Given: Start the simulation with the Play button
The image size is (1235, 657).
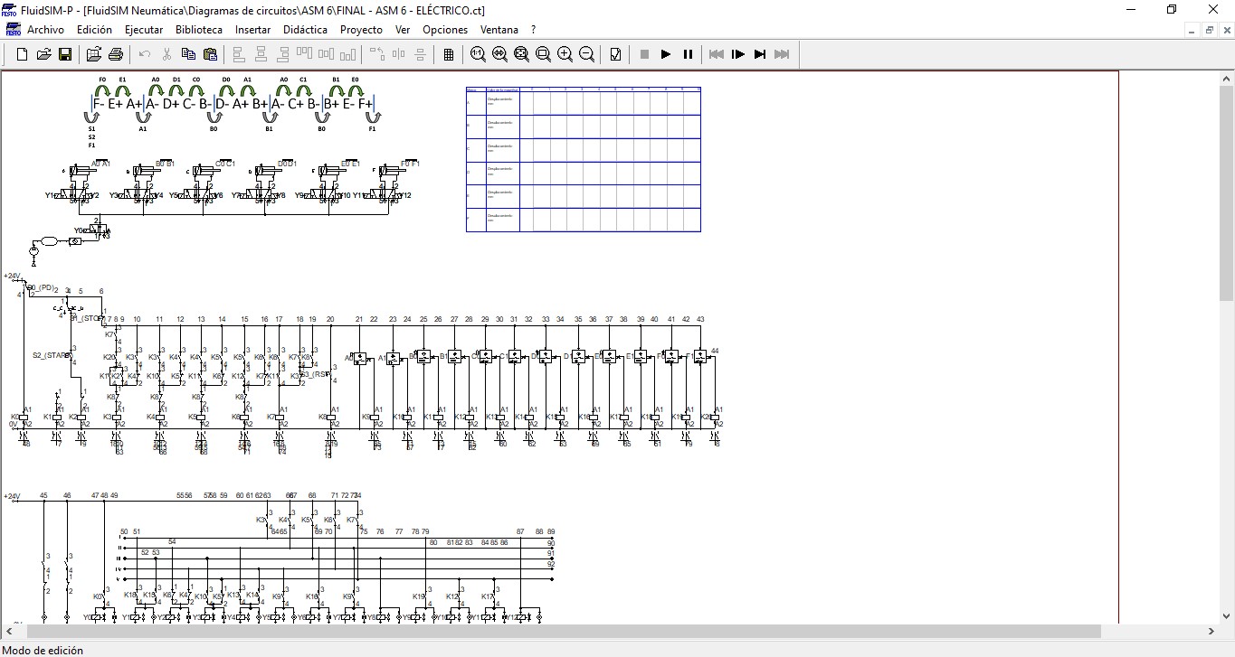Looking at the screenshot, I should point(666,54).
